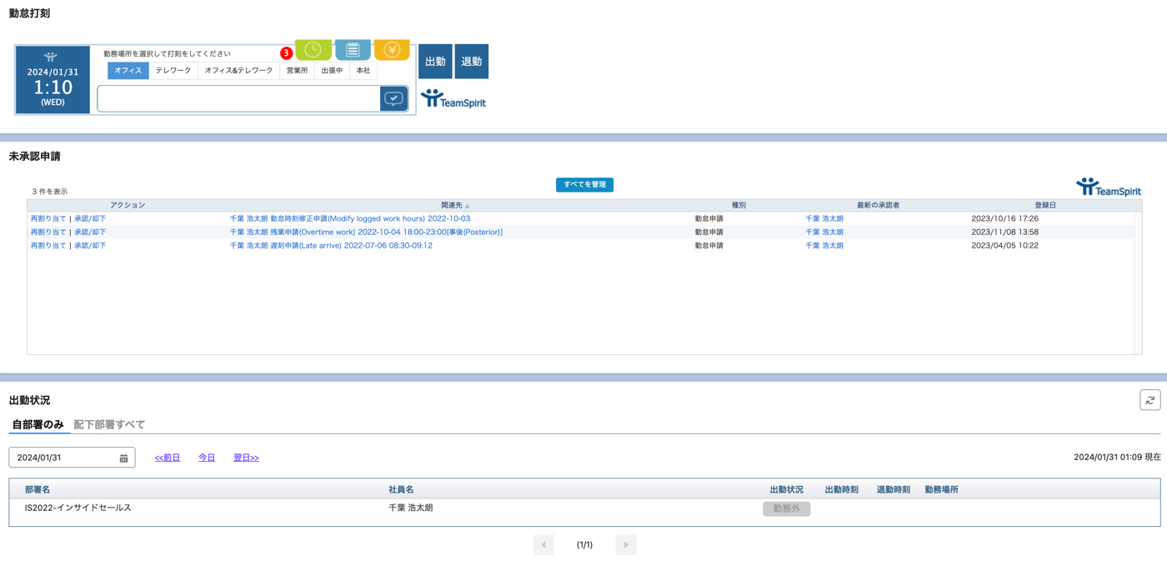Click 承認/却下 for the 残業申請 row
Viewport: 1167px width, 561px height.
(x=90, y=233)
